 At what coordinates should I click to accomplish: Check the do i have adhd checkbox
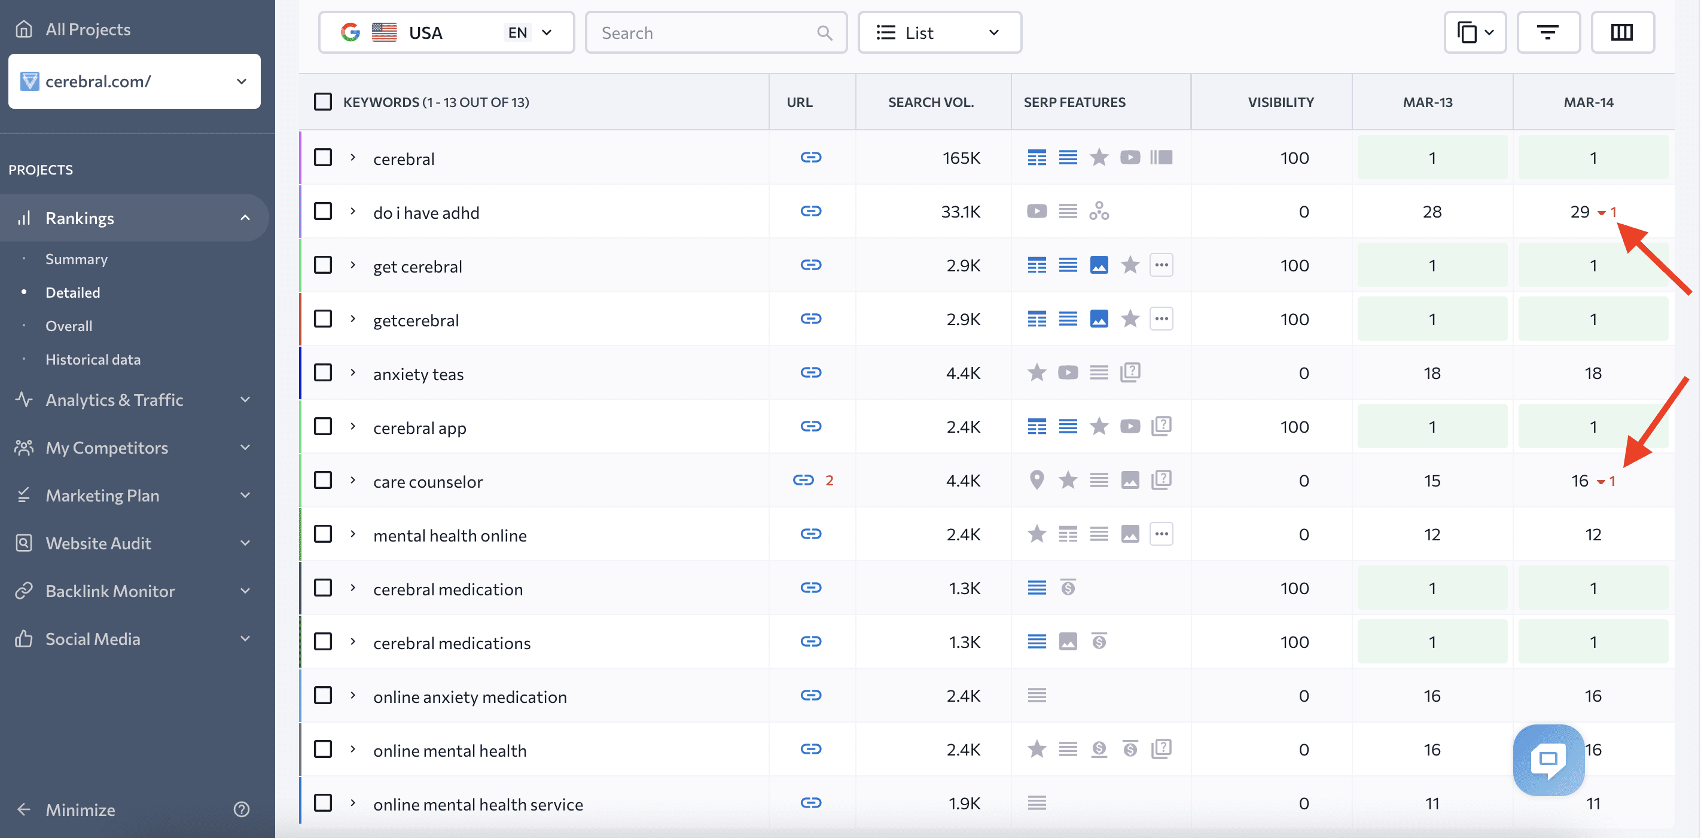(x=323, y=211)
